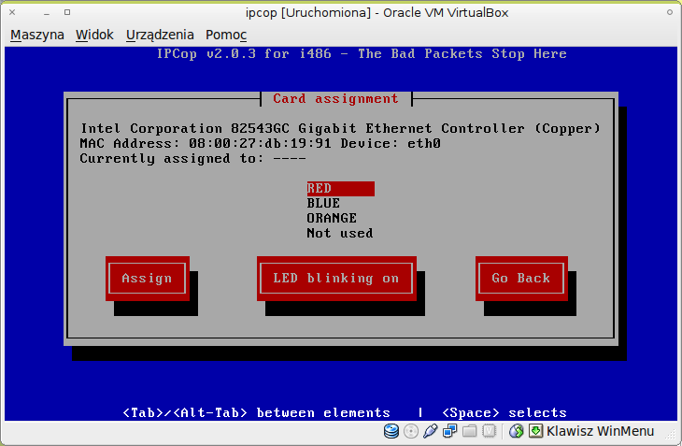Click the green arrow keyboard capture icon

(535, 431)
